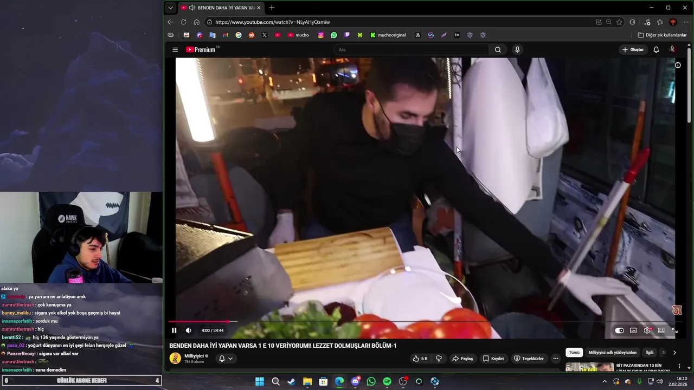Screen dimensions: 694x390
Task: Click the Teşekkürler button
Action: click(529, 359)
